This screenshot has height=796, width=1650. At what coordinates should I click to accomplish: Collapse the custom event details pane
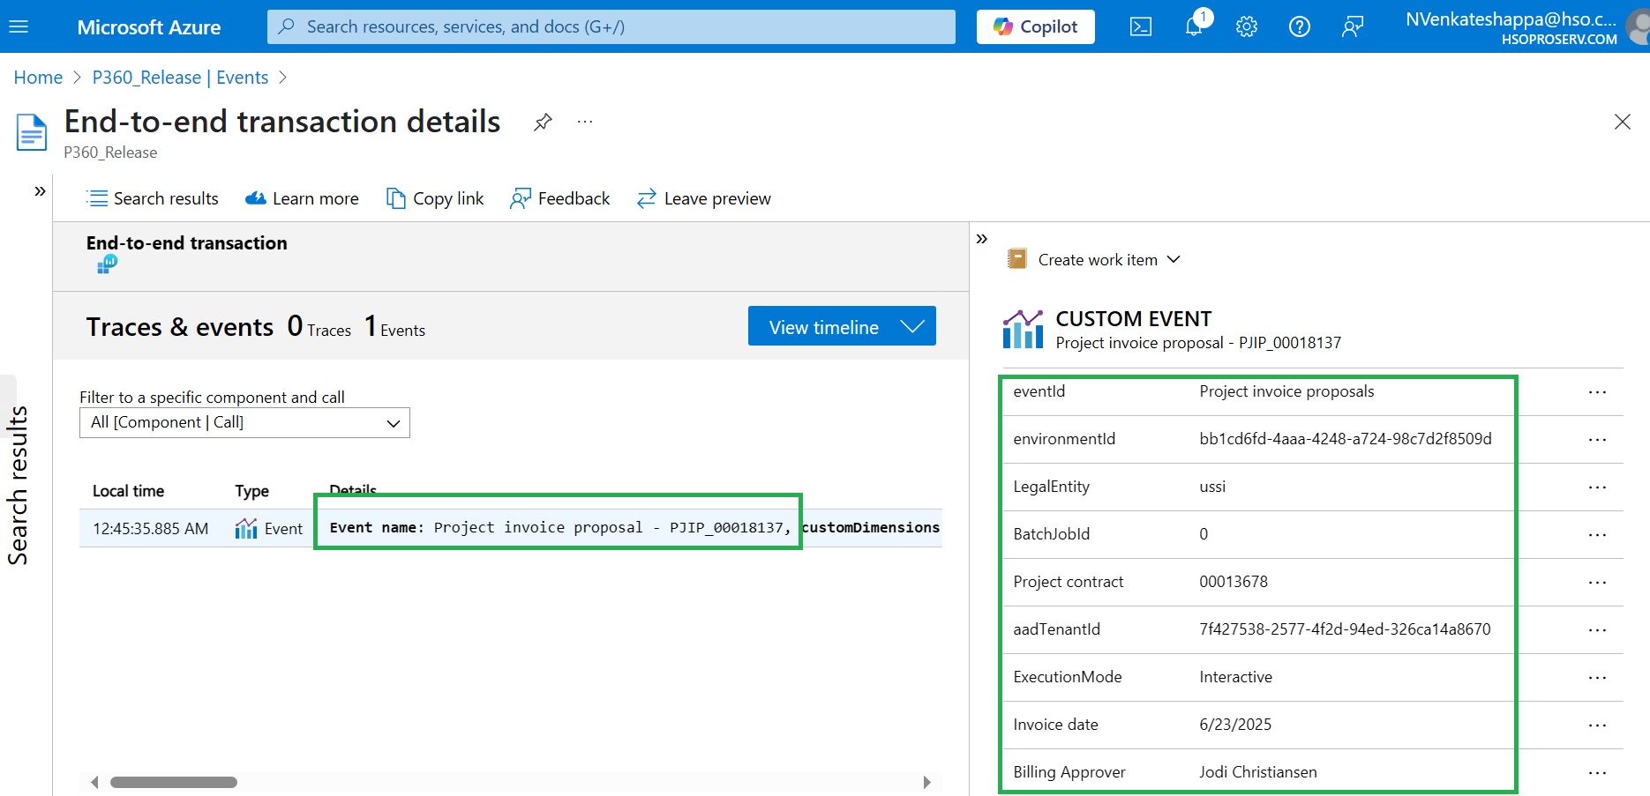click(x=982, y=238)
